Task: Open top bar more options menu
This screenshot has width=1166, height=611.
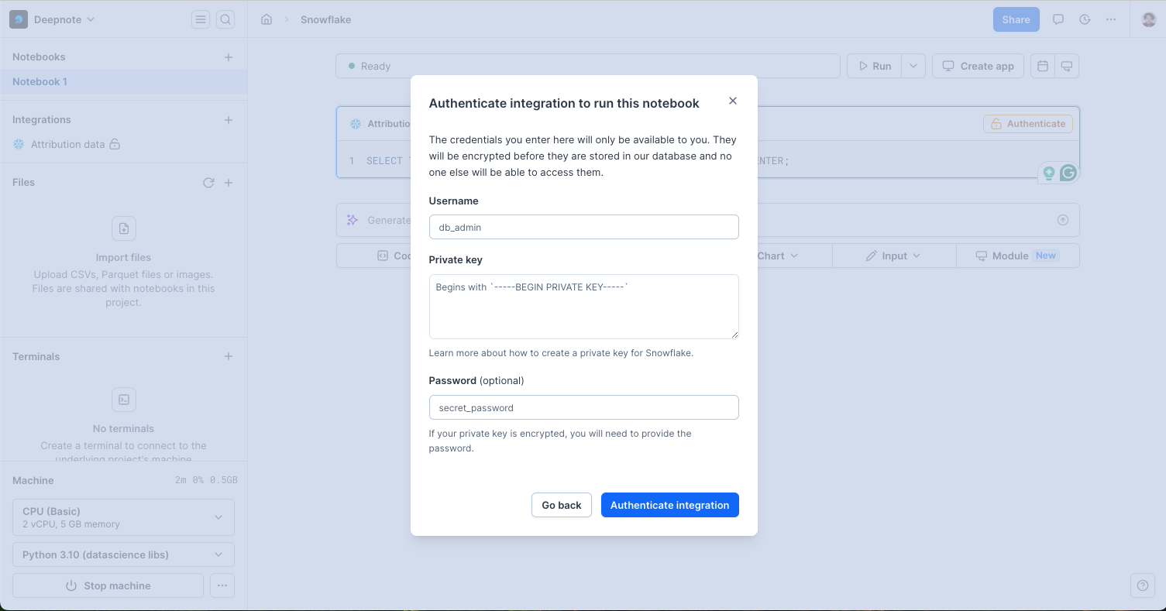Action: (1111, 19)
